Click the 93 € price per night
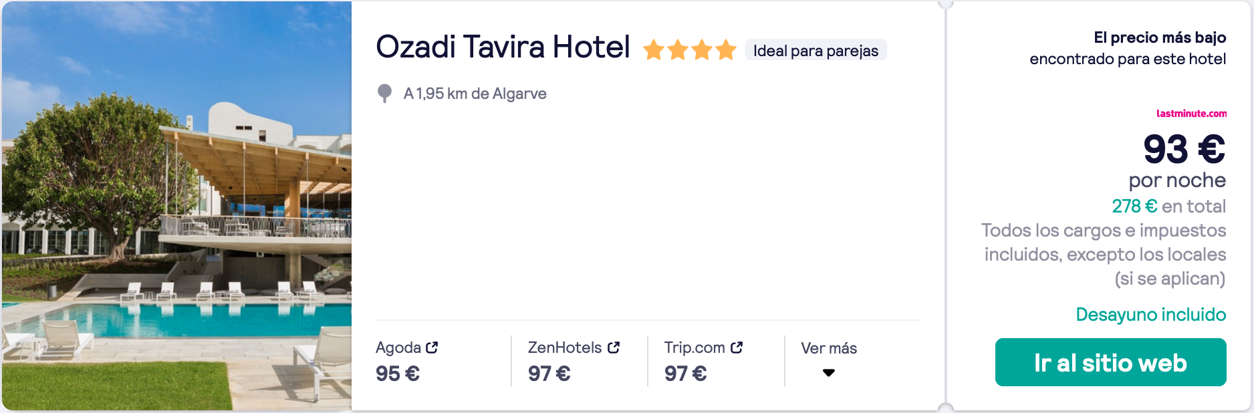The image size is (1254, 413). click(x=1184, y=149)
